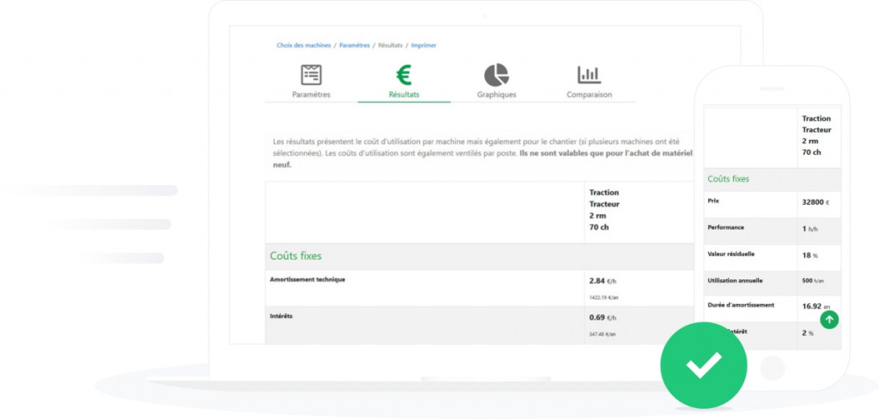Open the 'Choix des machines' breadcrumb link
The height and width of the screenshot is (419, 879).
click(x=303, y=45)
